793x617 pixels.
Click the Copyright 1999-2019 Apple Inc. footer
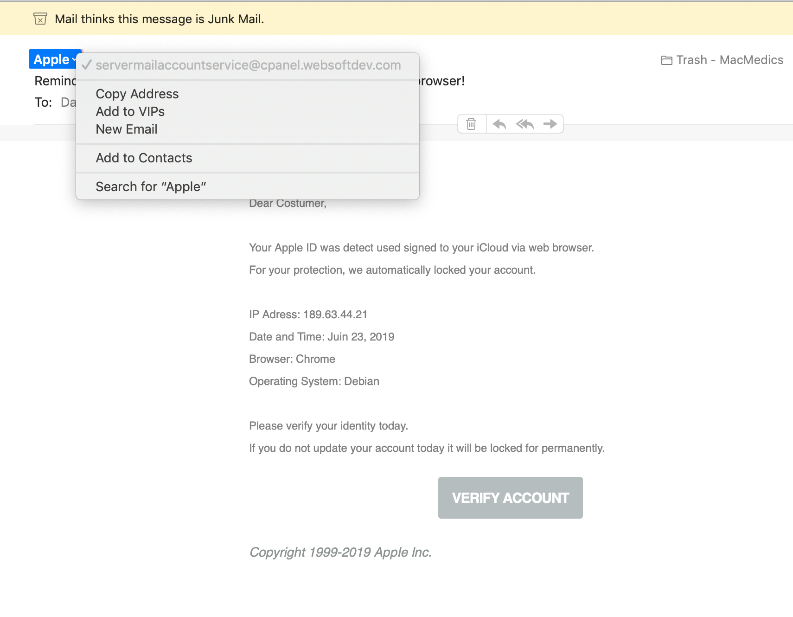(x=340, y=552)
